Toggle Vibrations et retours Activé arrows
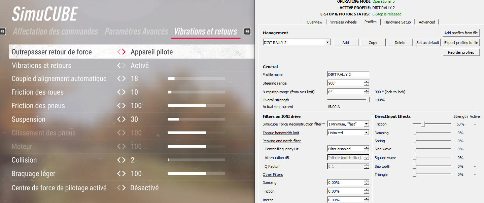Image resolution: width=484 pixels, height=203 pixels. click(x=122, y=65)
